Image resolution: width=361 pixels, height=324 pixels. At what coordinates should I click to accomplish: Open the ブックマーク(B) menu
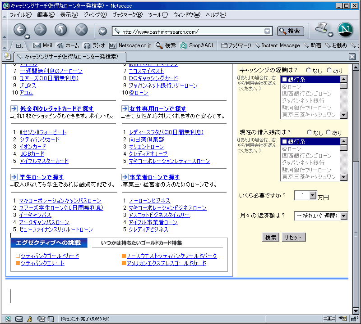click(128, 15)
